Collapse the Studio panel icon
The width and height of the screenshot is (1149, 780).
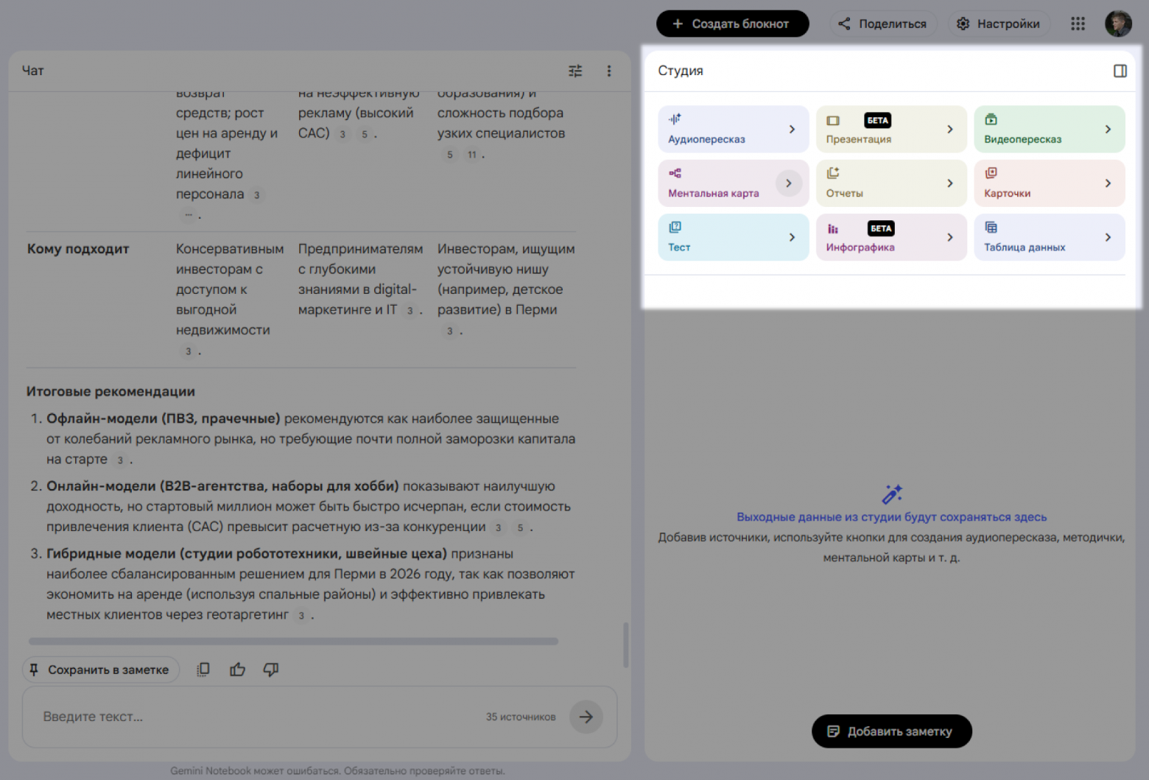(x=1120, y=71)
